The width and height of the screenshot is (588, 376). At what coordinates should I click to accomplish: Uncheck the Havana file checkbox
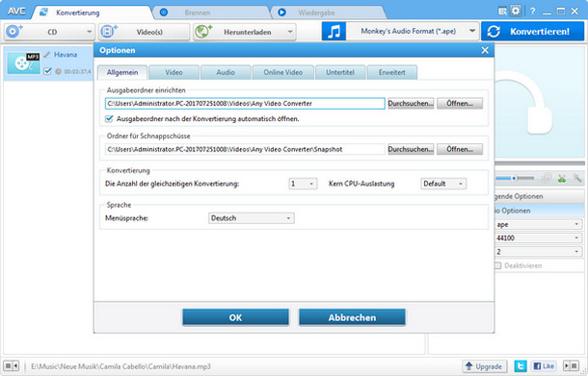[x=47, y=71]
